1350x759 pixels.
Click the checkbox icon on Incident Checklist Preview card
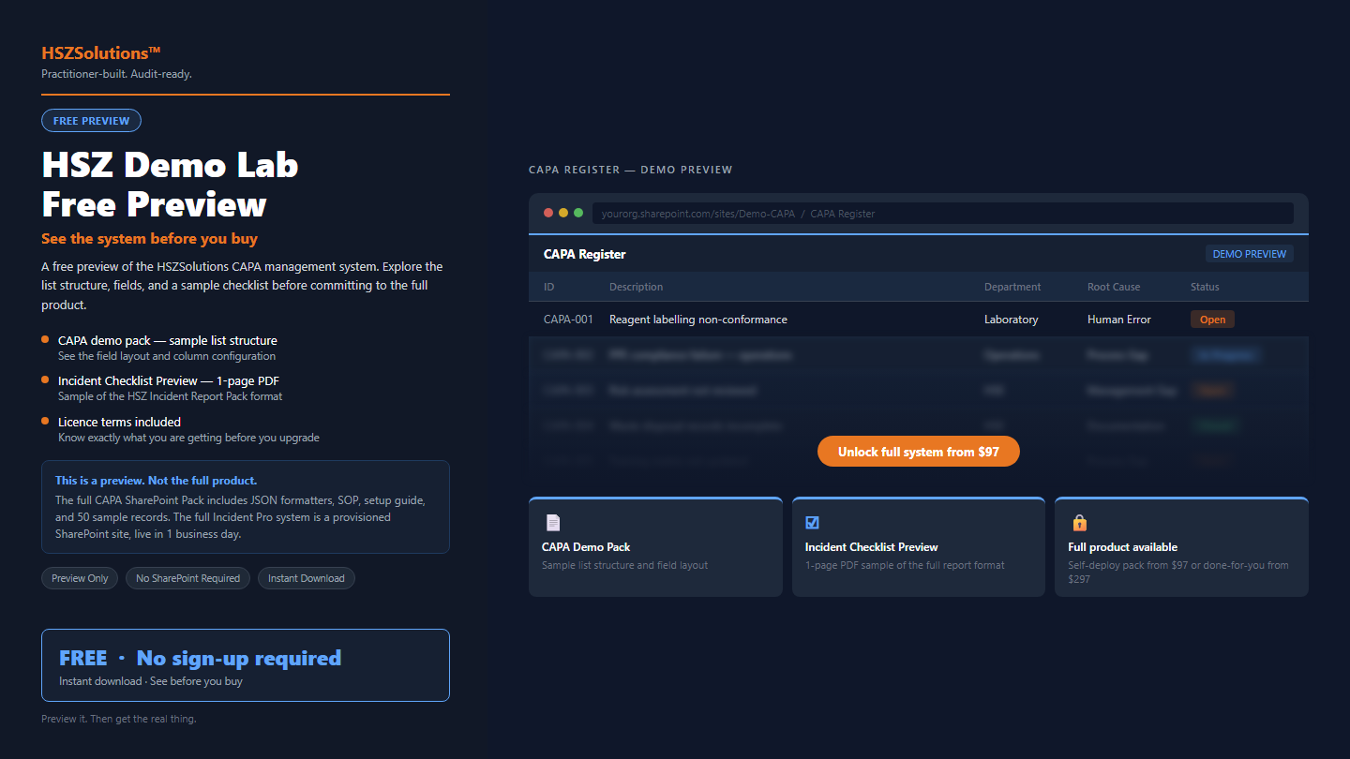pos(813,523)
